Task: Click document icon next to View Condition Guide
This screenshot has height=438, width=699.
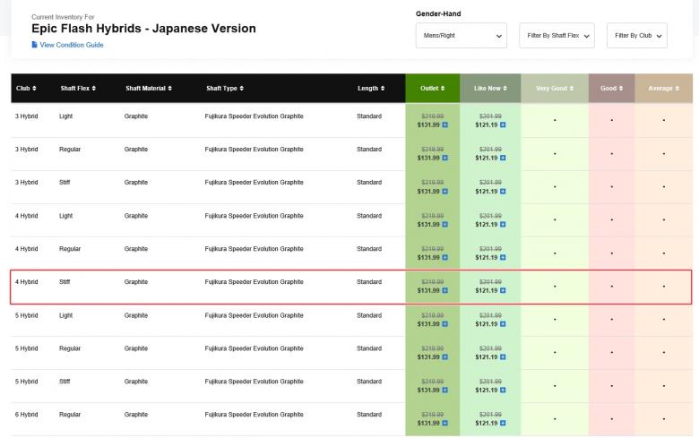Action: click(x=35, y=45)
